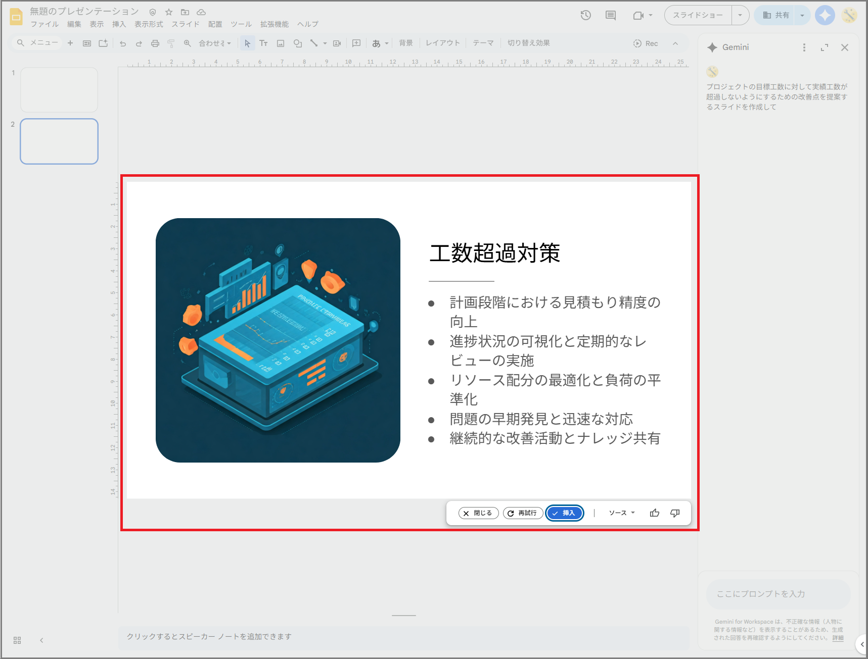This screenshot has width=868, height=659.
Task: Show side panel with right edge chevron
Action: point(862,644)
